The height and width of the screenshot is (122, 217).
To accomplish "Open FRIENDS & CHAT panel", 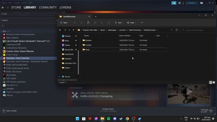I will [206, 111].
